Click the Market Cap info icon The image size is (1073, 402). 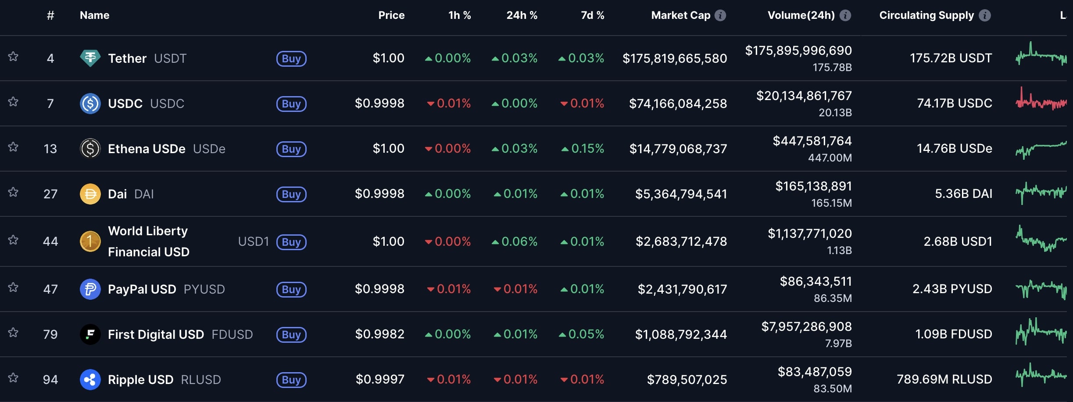tap(720, 15)
